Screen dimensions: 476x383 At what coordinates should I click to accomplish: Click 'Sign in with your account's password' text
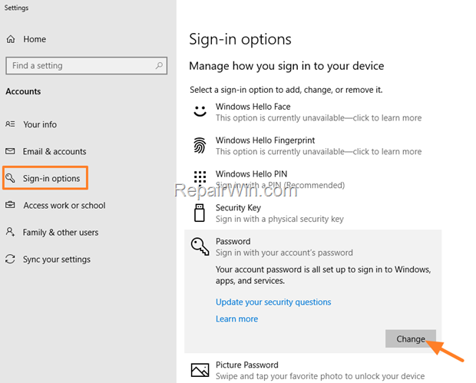[284, 253]
